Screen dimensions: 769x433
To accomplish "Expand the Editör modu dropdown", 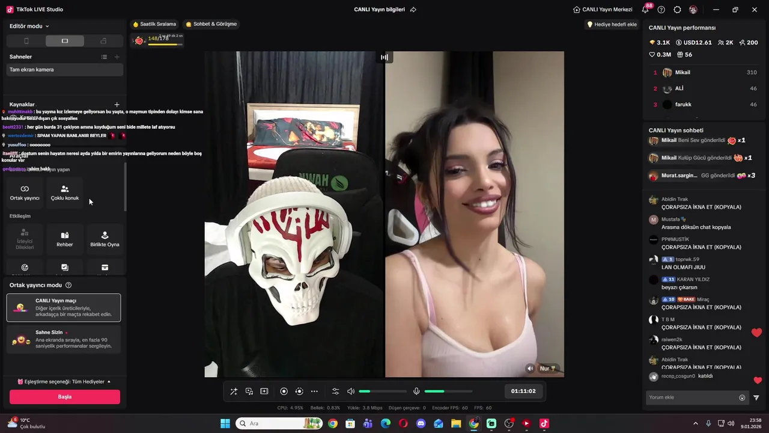I will coord(29,26).
